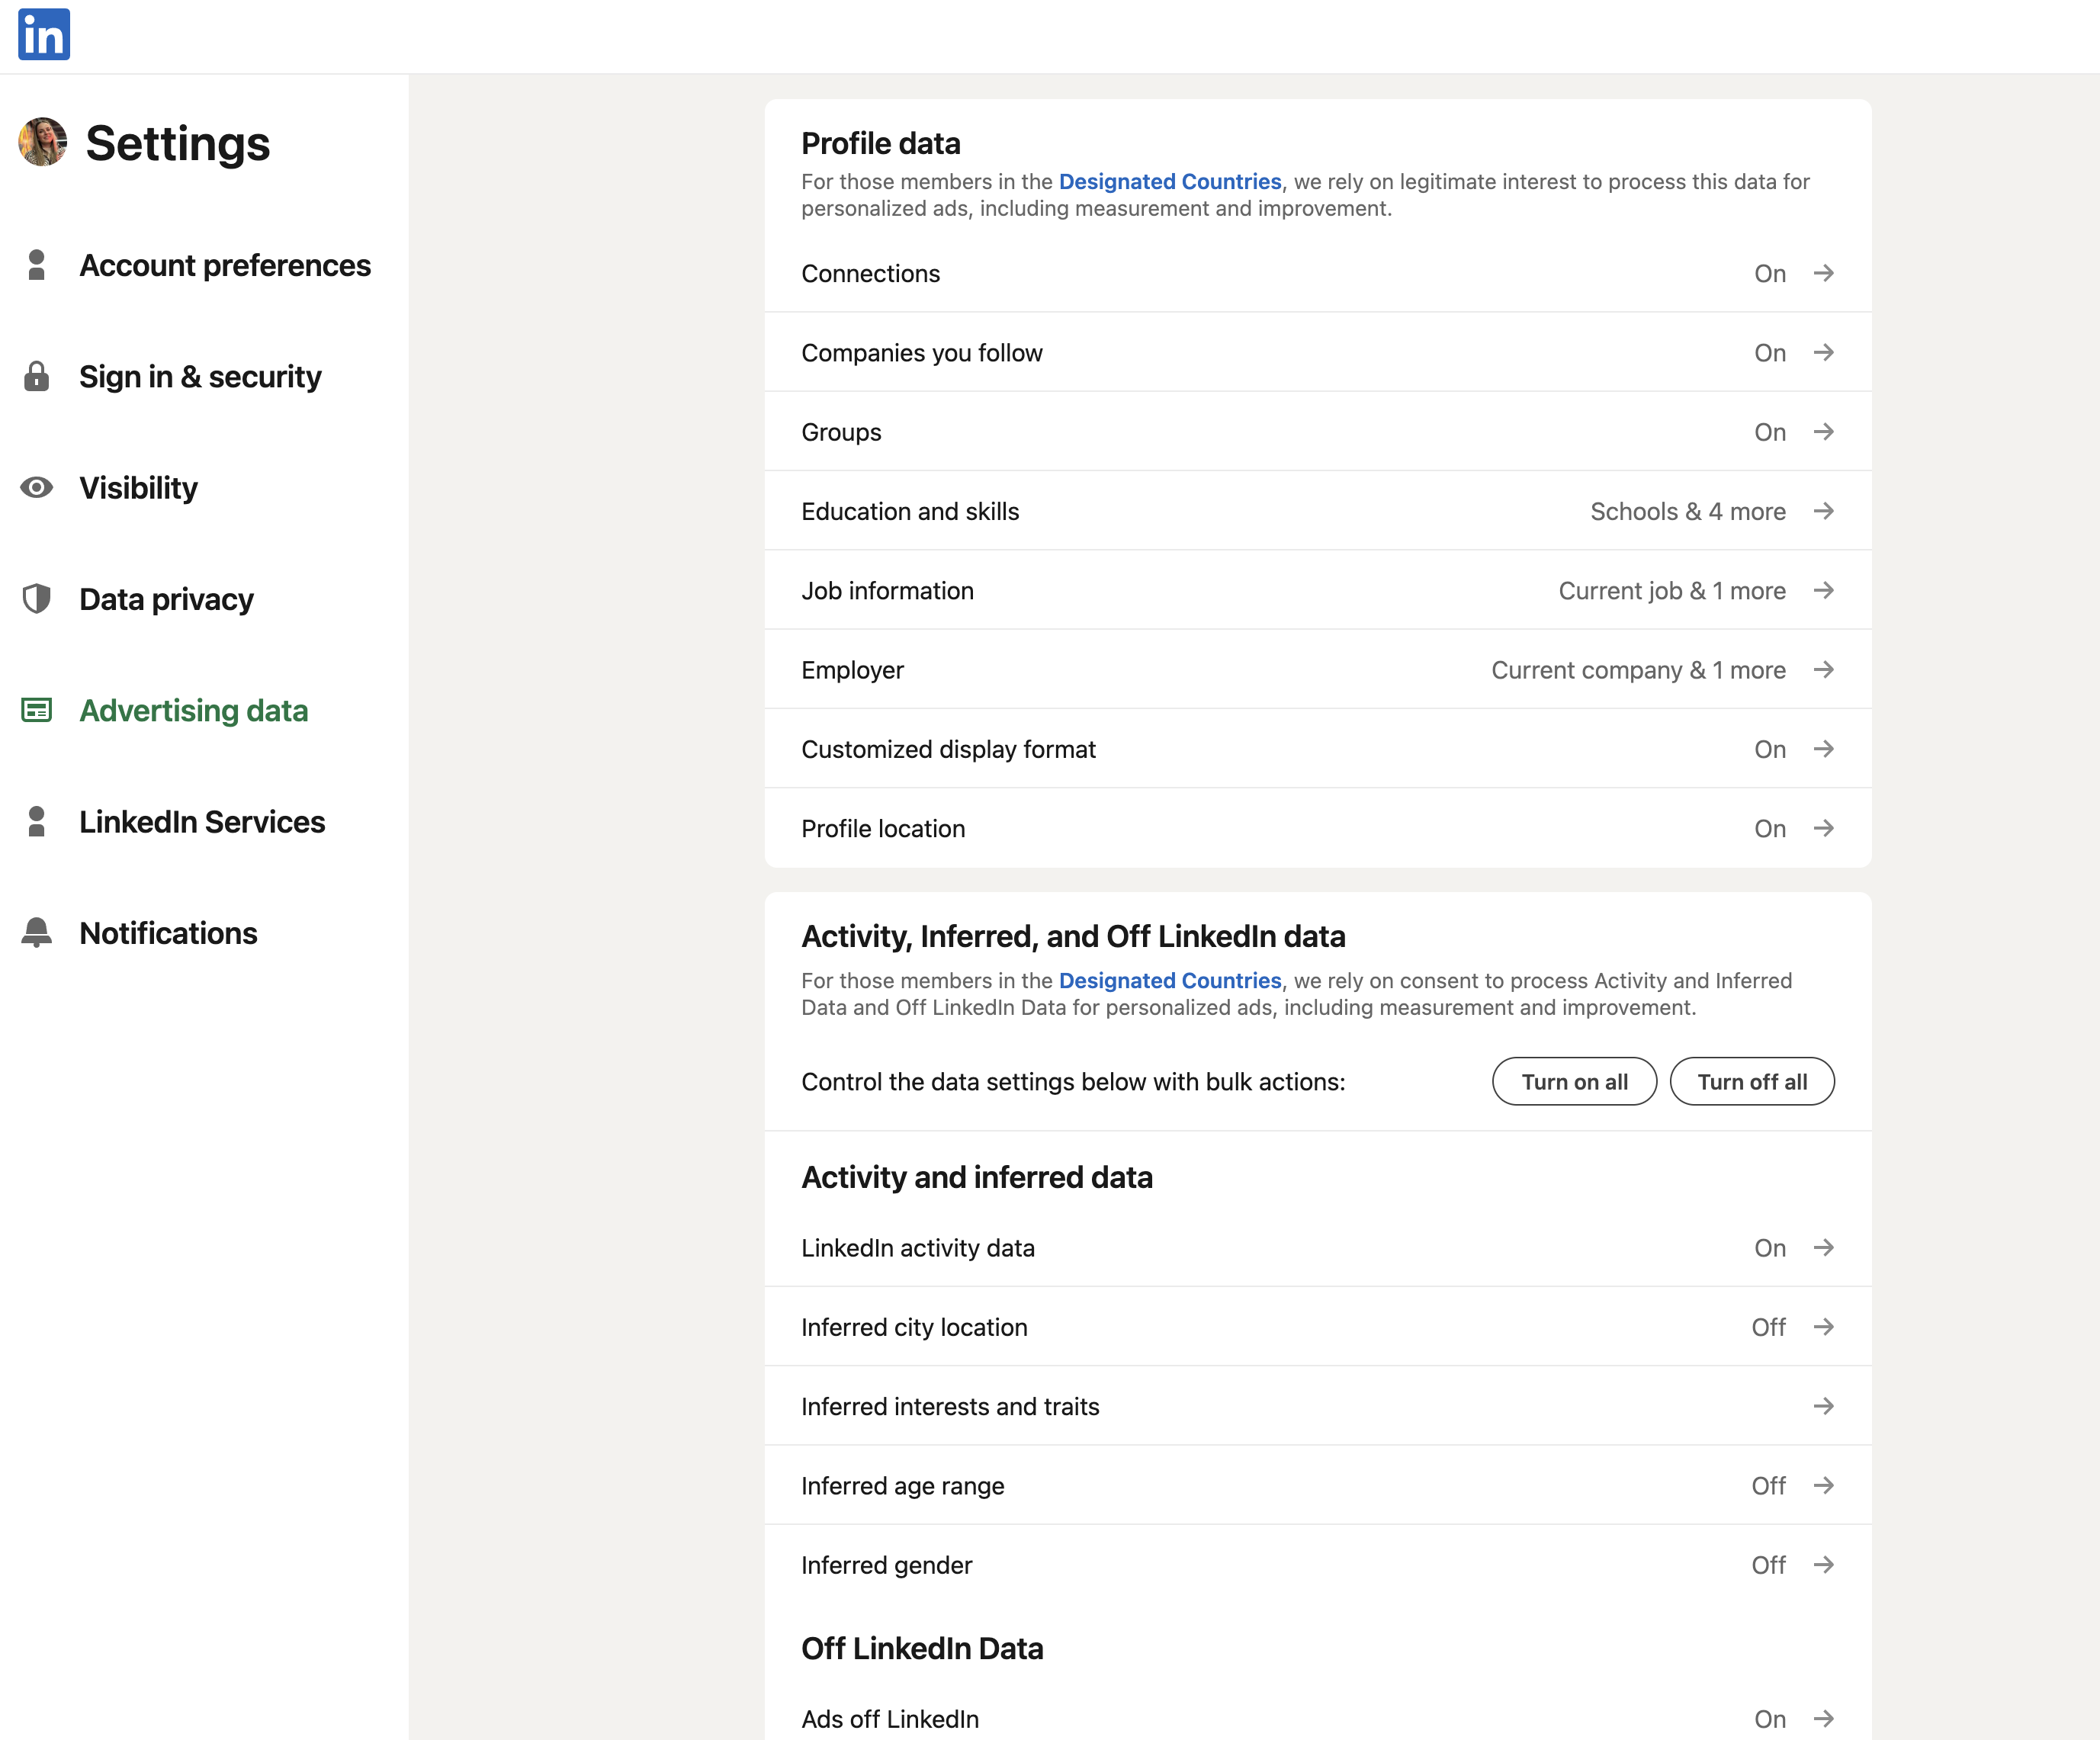Screen dimensions: 2100x1740
Task: Click the arrow on Groups row
Action: [x=1823, y=432]
